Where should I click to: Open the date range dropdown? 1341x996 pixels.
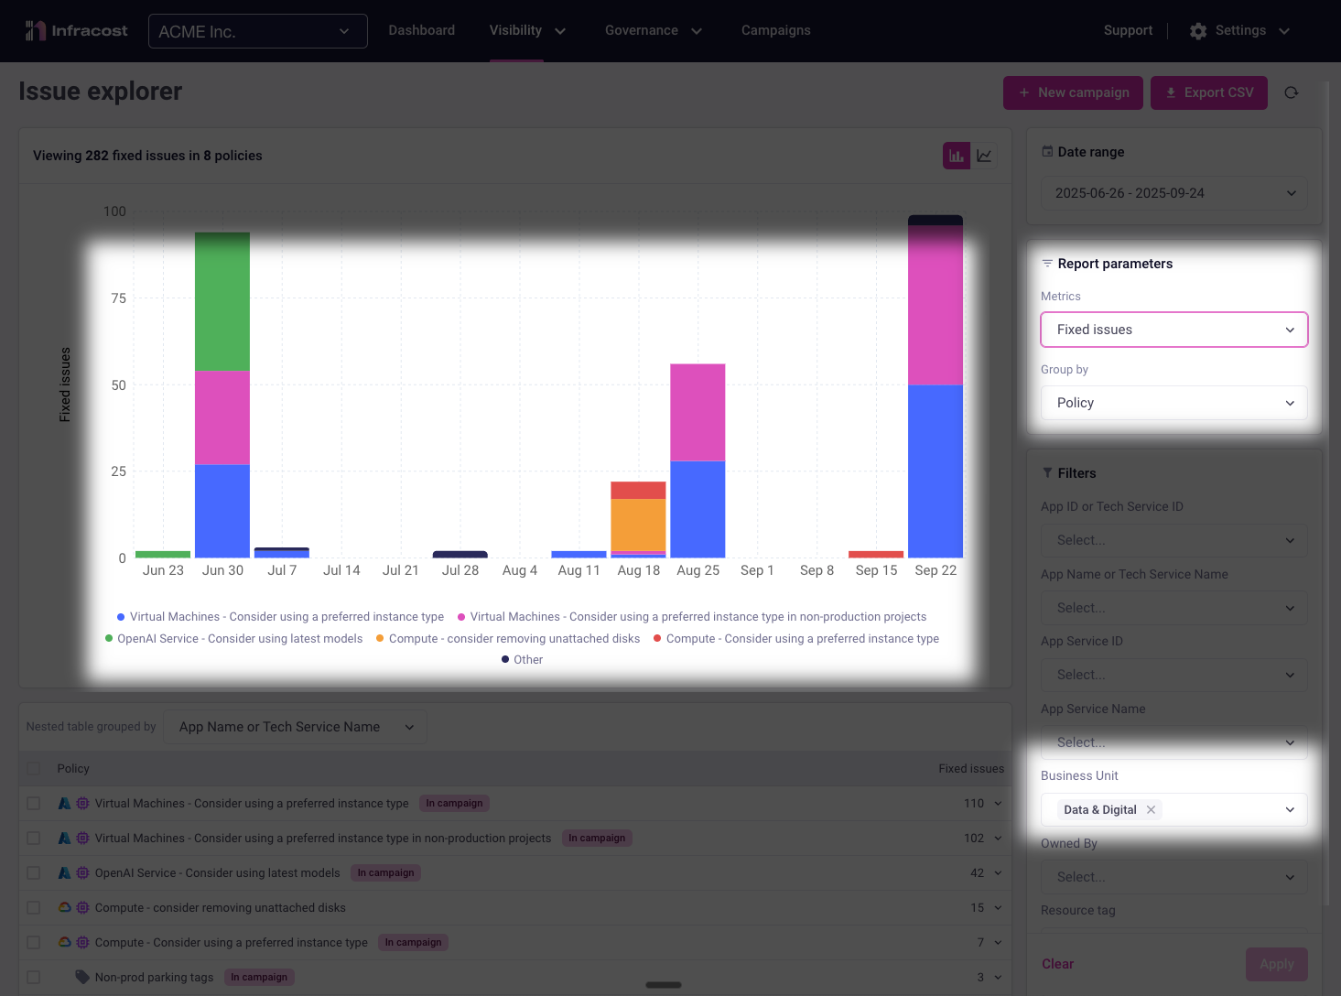[x=1173, y=193]
